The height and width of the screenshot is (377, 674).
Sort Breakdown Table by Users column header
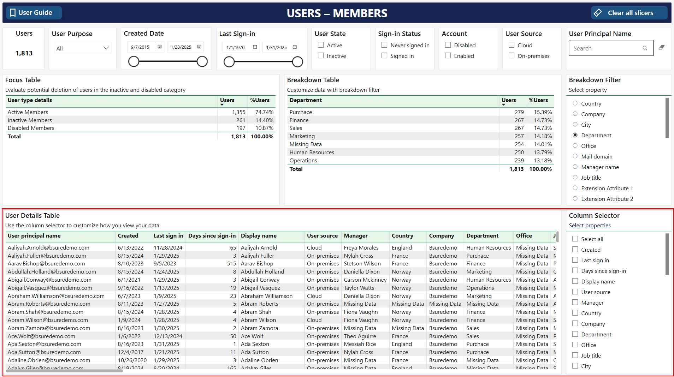click(x=509, y=100)
